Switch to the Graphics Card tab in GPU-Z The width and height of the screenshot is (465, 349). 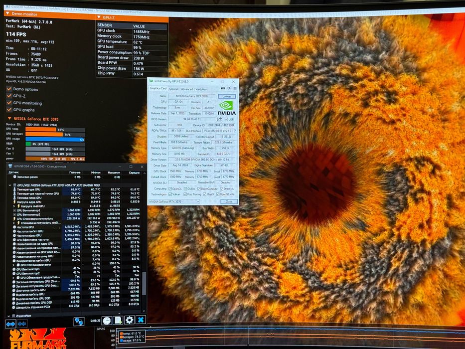(158, 88)
